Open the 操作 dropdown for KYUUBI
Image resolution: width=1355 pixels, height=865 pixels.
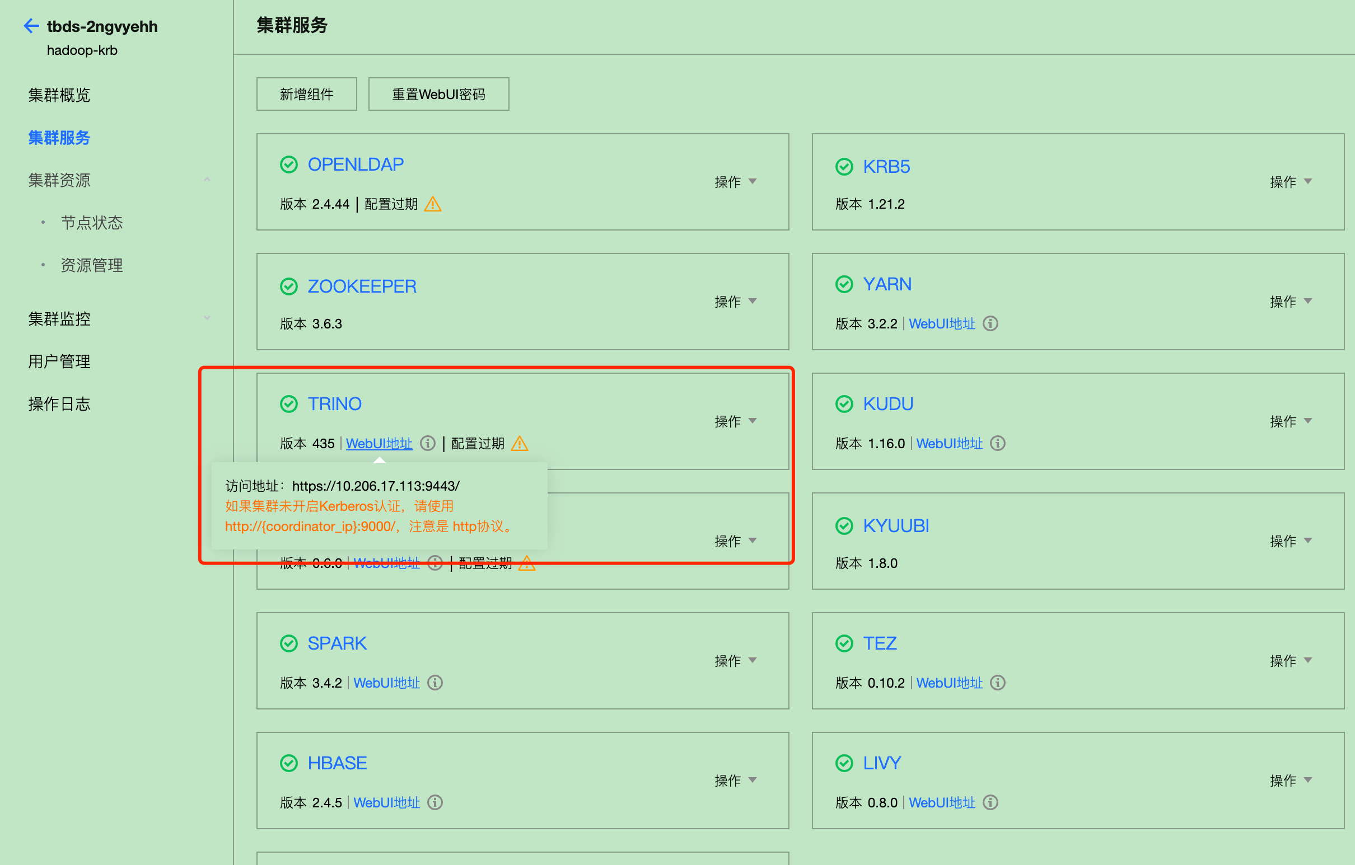coord(1289,541)
